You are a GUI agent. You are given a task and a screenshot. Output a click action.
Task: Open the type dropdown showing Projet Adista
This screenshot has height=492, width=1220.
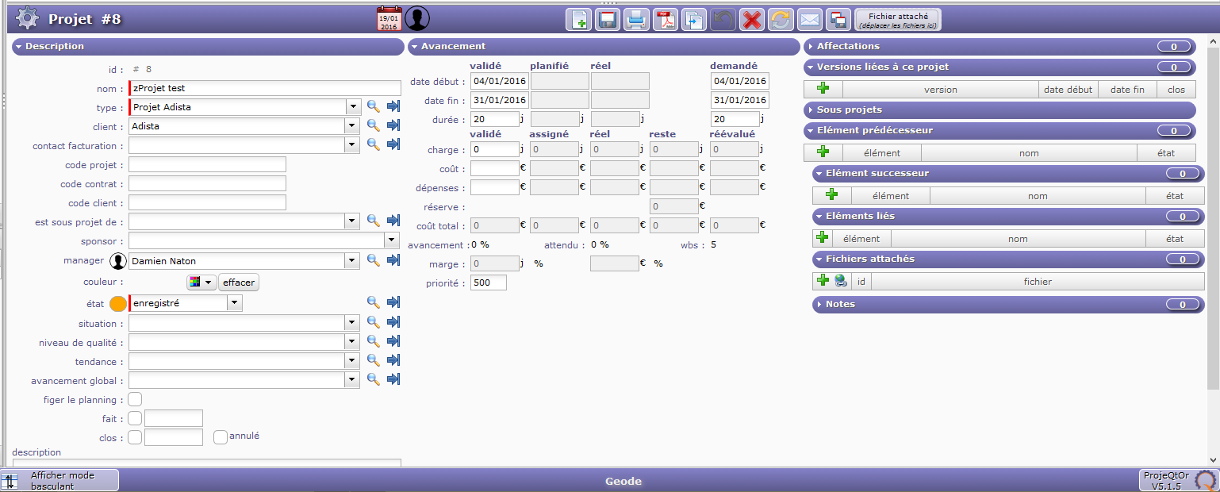point(353,107)
